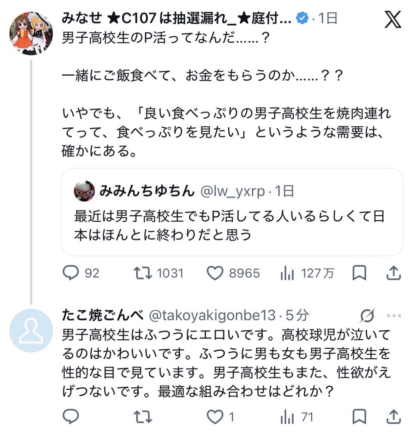Open more options menu on reply
The width and height of the screenshot is (413, 436).
coord(394,316)
